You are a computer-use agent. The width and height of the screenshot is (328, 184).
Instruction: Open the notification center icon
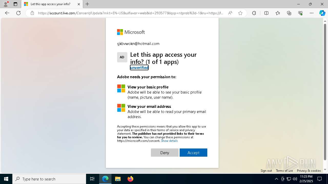(x=320, y=179)
